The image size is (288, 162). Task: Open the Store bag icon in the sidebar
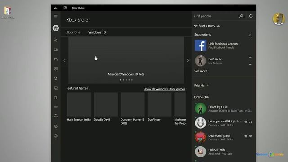(56, 98)
